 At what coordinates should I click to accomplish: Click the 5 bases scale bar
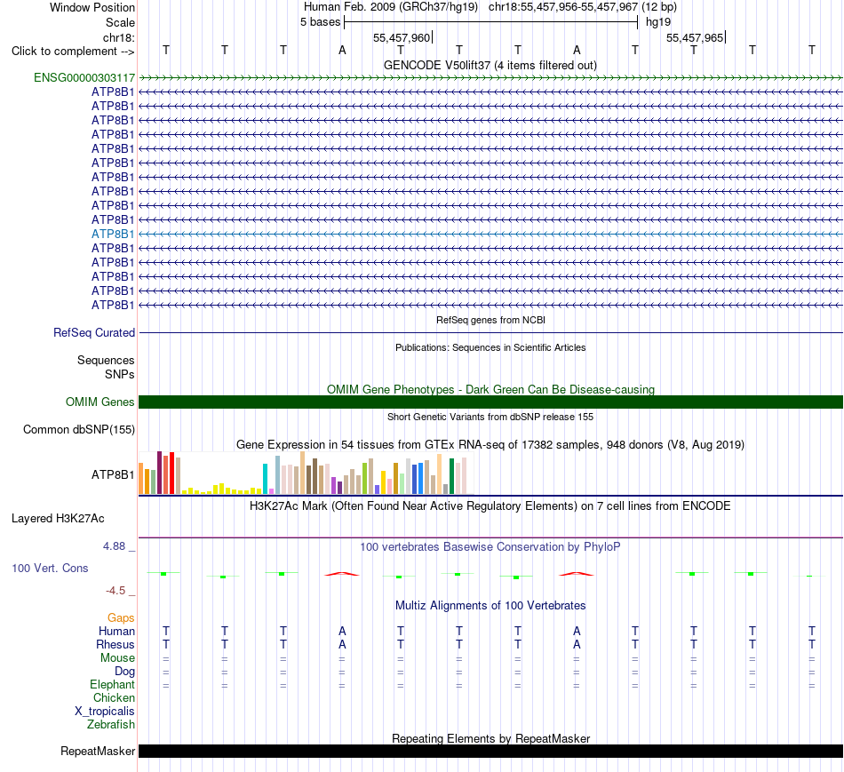[491, 22]
